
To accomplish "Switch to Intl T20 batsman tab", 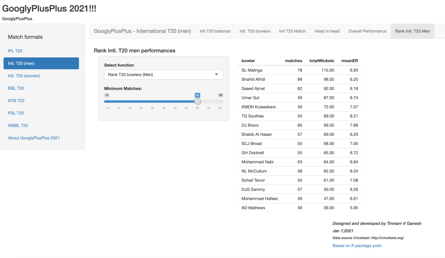I will [215, 31].
